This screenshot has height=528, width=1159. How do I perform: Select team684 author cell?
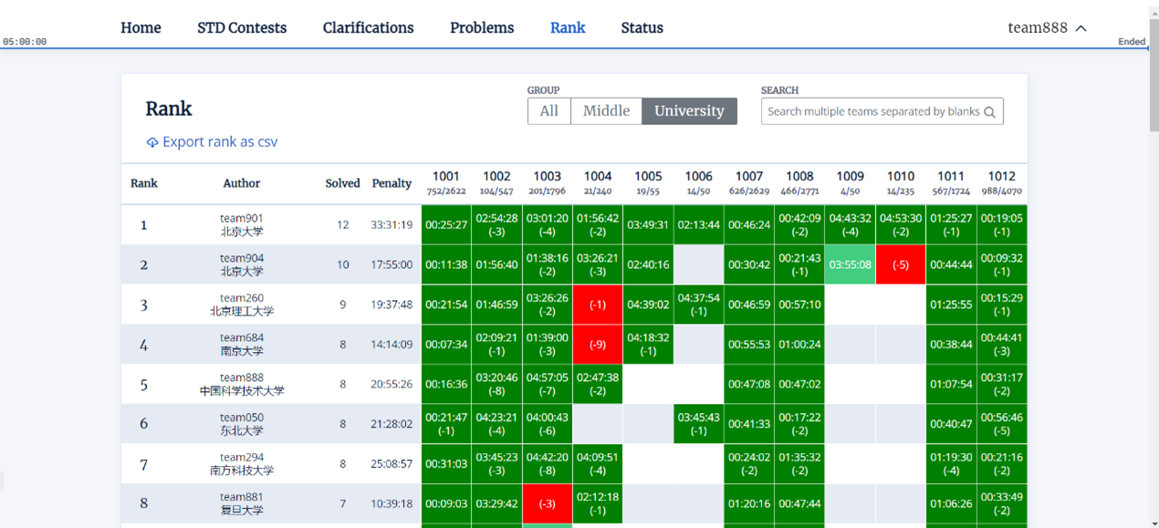(x=242, y=345)
